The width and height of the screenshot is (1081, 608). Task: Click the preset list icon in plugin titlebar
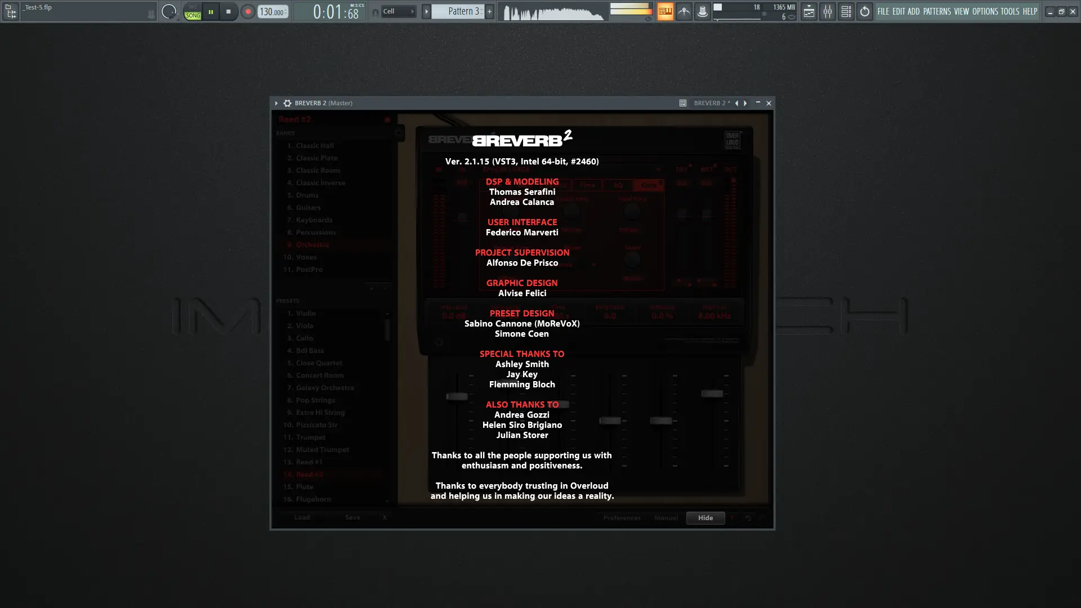point(682,103)
